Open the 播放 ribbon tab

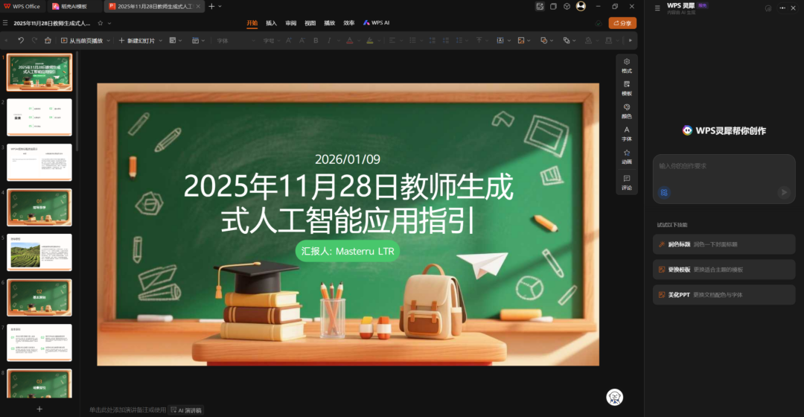coord(330,23)
